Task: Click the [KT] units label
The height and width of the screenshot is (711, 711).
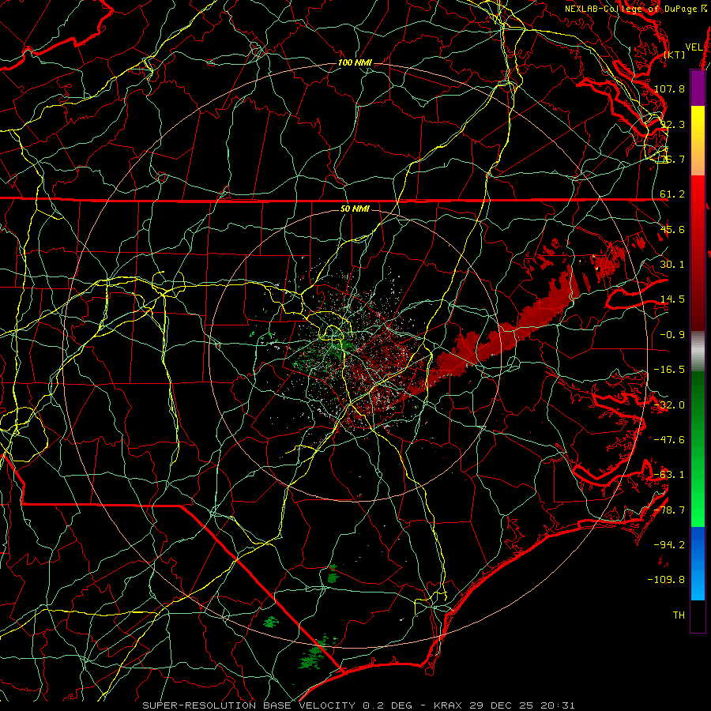Action: click(675, 55)
